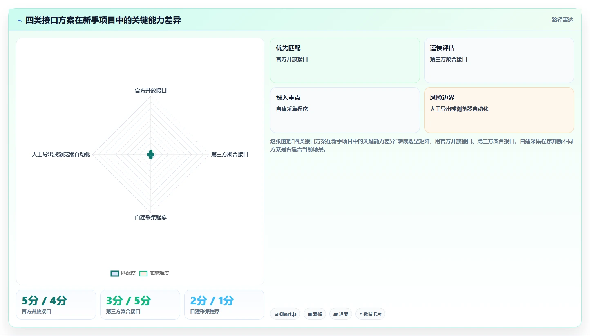Click the 3分 / 5分 score value
The image size is (590, 336).
tap(128, 301)
